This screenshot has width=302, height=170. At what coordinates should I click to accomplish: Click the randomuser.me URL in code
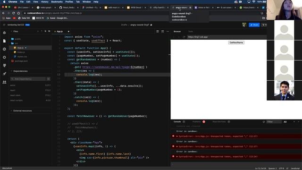pos(113,67)
